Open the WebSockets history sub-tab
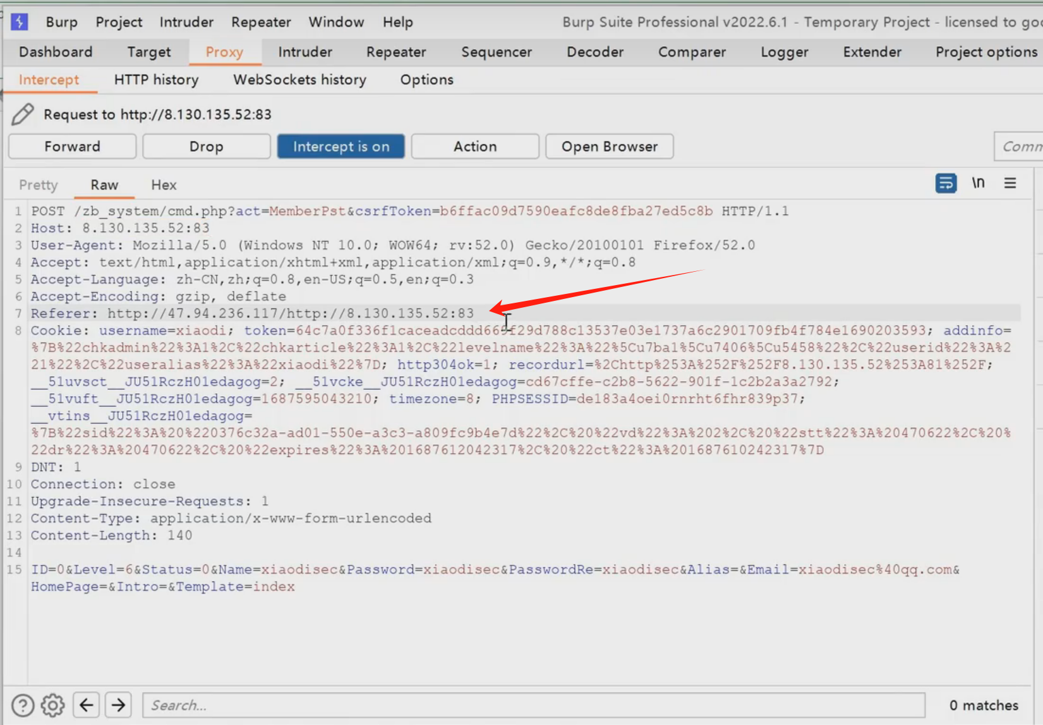The image size is (1043, 725). (299, 80)
